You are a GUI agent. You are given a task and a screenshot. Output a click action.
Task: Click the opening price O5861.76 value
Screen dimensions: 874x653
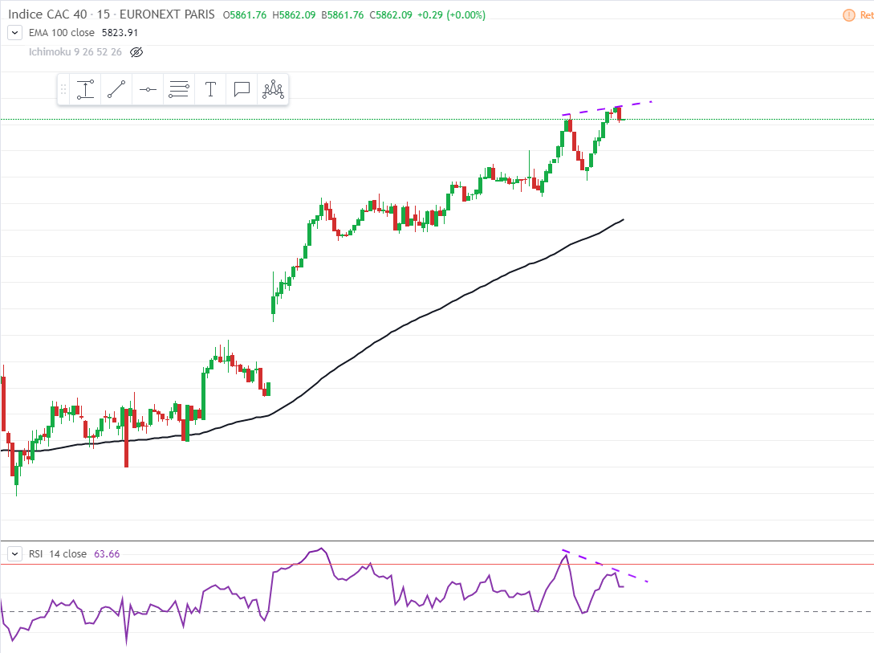pyautogui.click(x=245, y=15)
